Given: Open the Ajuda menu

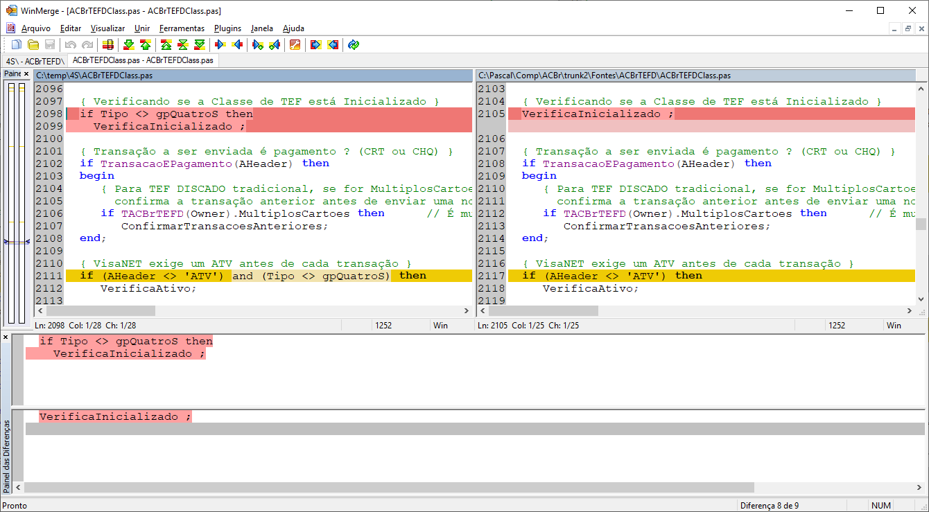Looking at the screenshot, I should click(x=293, y=28).
